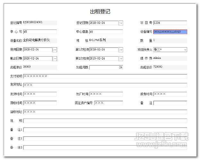This screenshot has height=160, width=200.
Task: Click the 固定资产编号 input field
Action: click(109, 103)
